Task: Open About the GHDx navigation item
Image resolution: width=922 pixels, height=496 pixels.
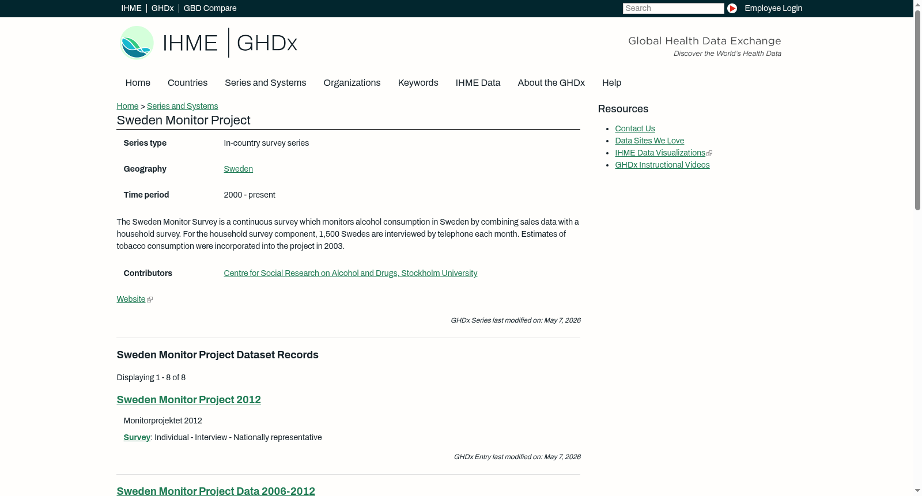Action: click(551, 83)
